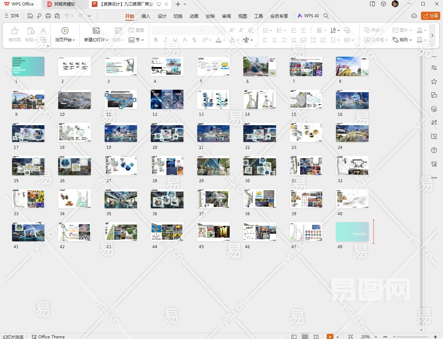The width and height of the screenshot is (443, 339).
Task: Click the zoom slider handle
Action: coord(394,337)
